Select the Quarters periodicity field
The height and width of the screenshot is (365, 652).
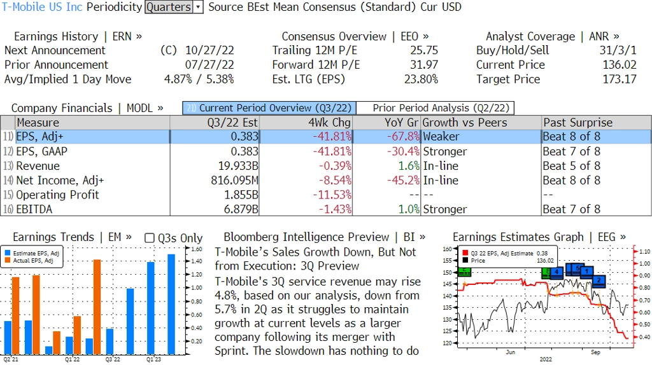pos(169,7)
